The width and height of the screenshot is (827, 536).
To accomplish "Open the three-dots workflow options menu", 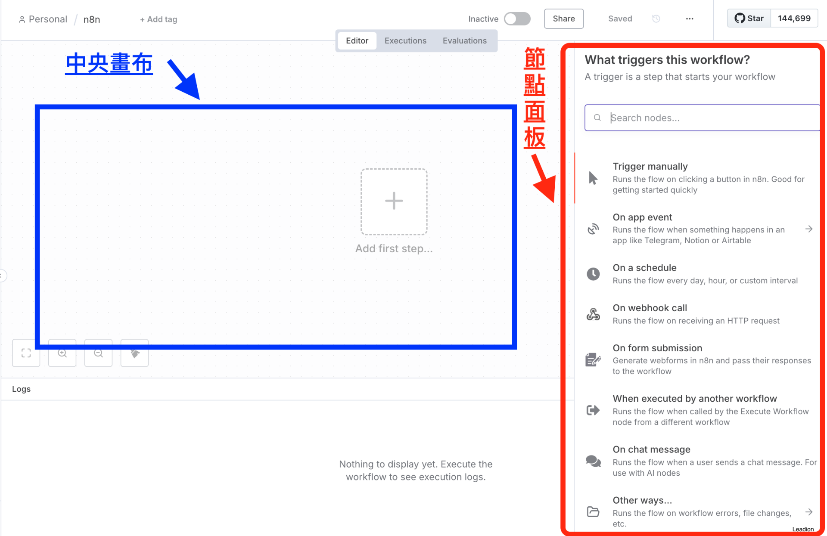I will [x=690, y=19].
